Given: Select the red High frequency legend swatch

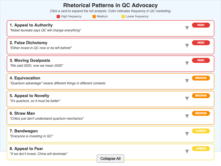Looking at the screenshot, I should pos(58,16).
